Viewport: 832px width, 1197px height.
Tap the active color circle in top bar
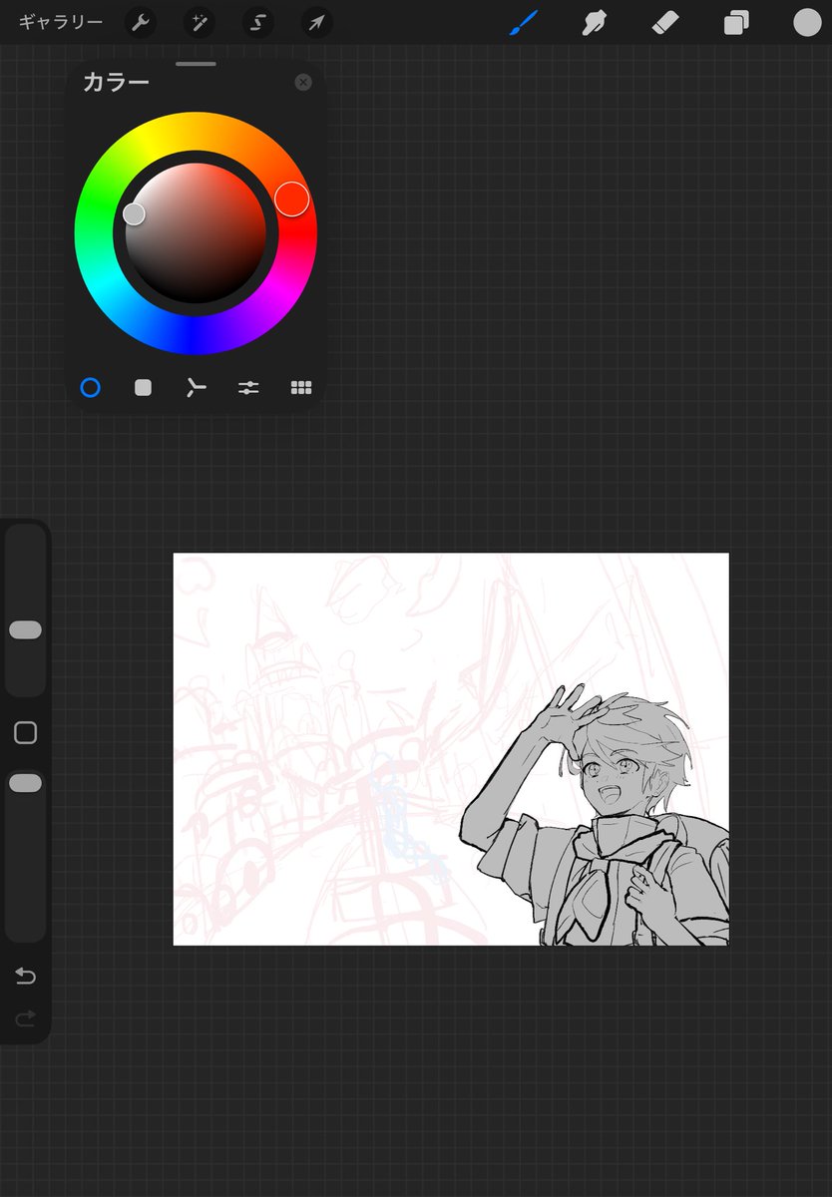[x=807, y=23]
